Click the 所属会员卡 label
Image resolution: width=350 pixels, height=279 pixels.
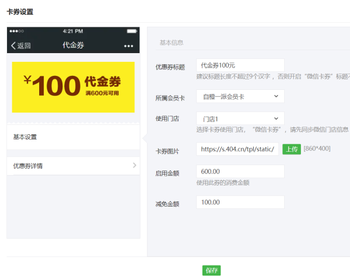click(x=170, y=98)
